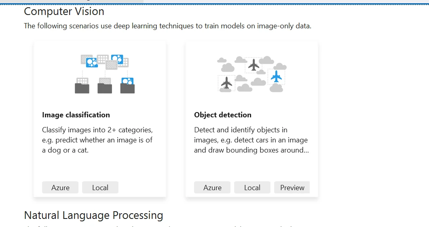Open the Object detection scenario title
Viewport: 429px width, 227px height.
tap(223, 115)
